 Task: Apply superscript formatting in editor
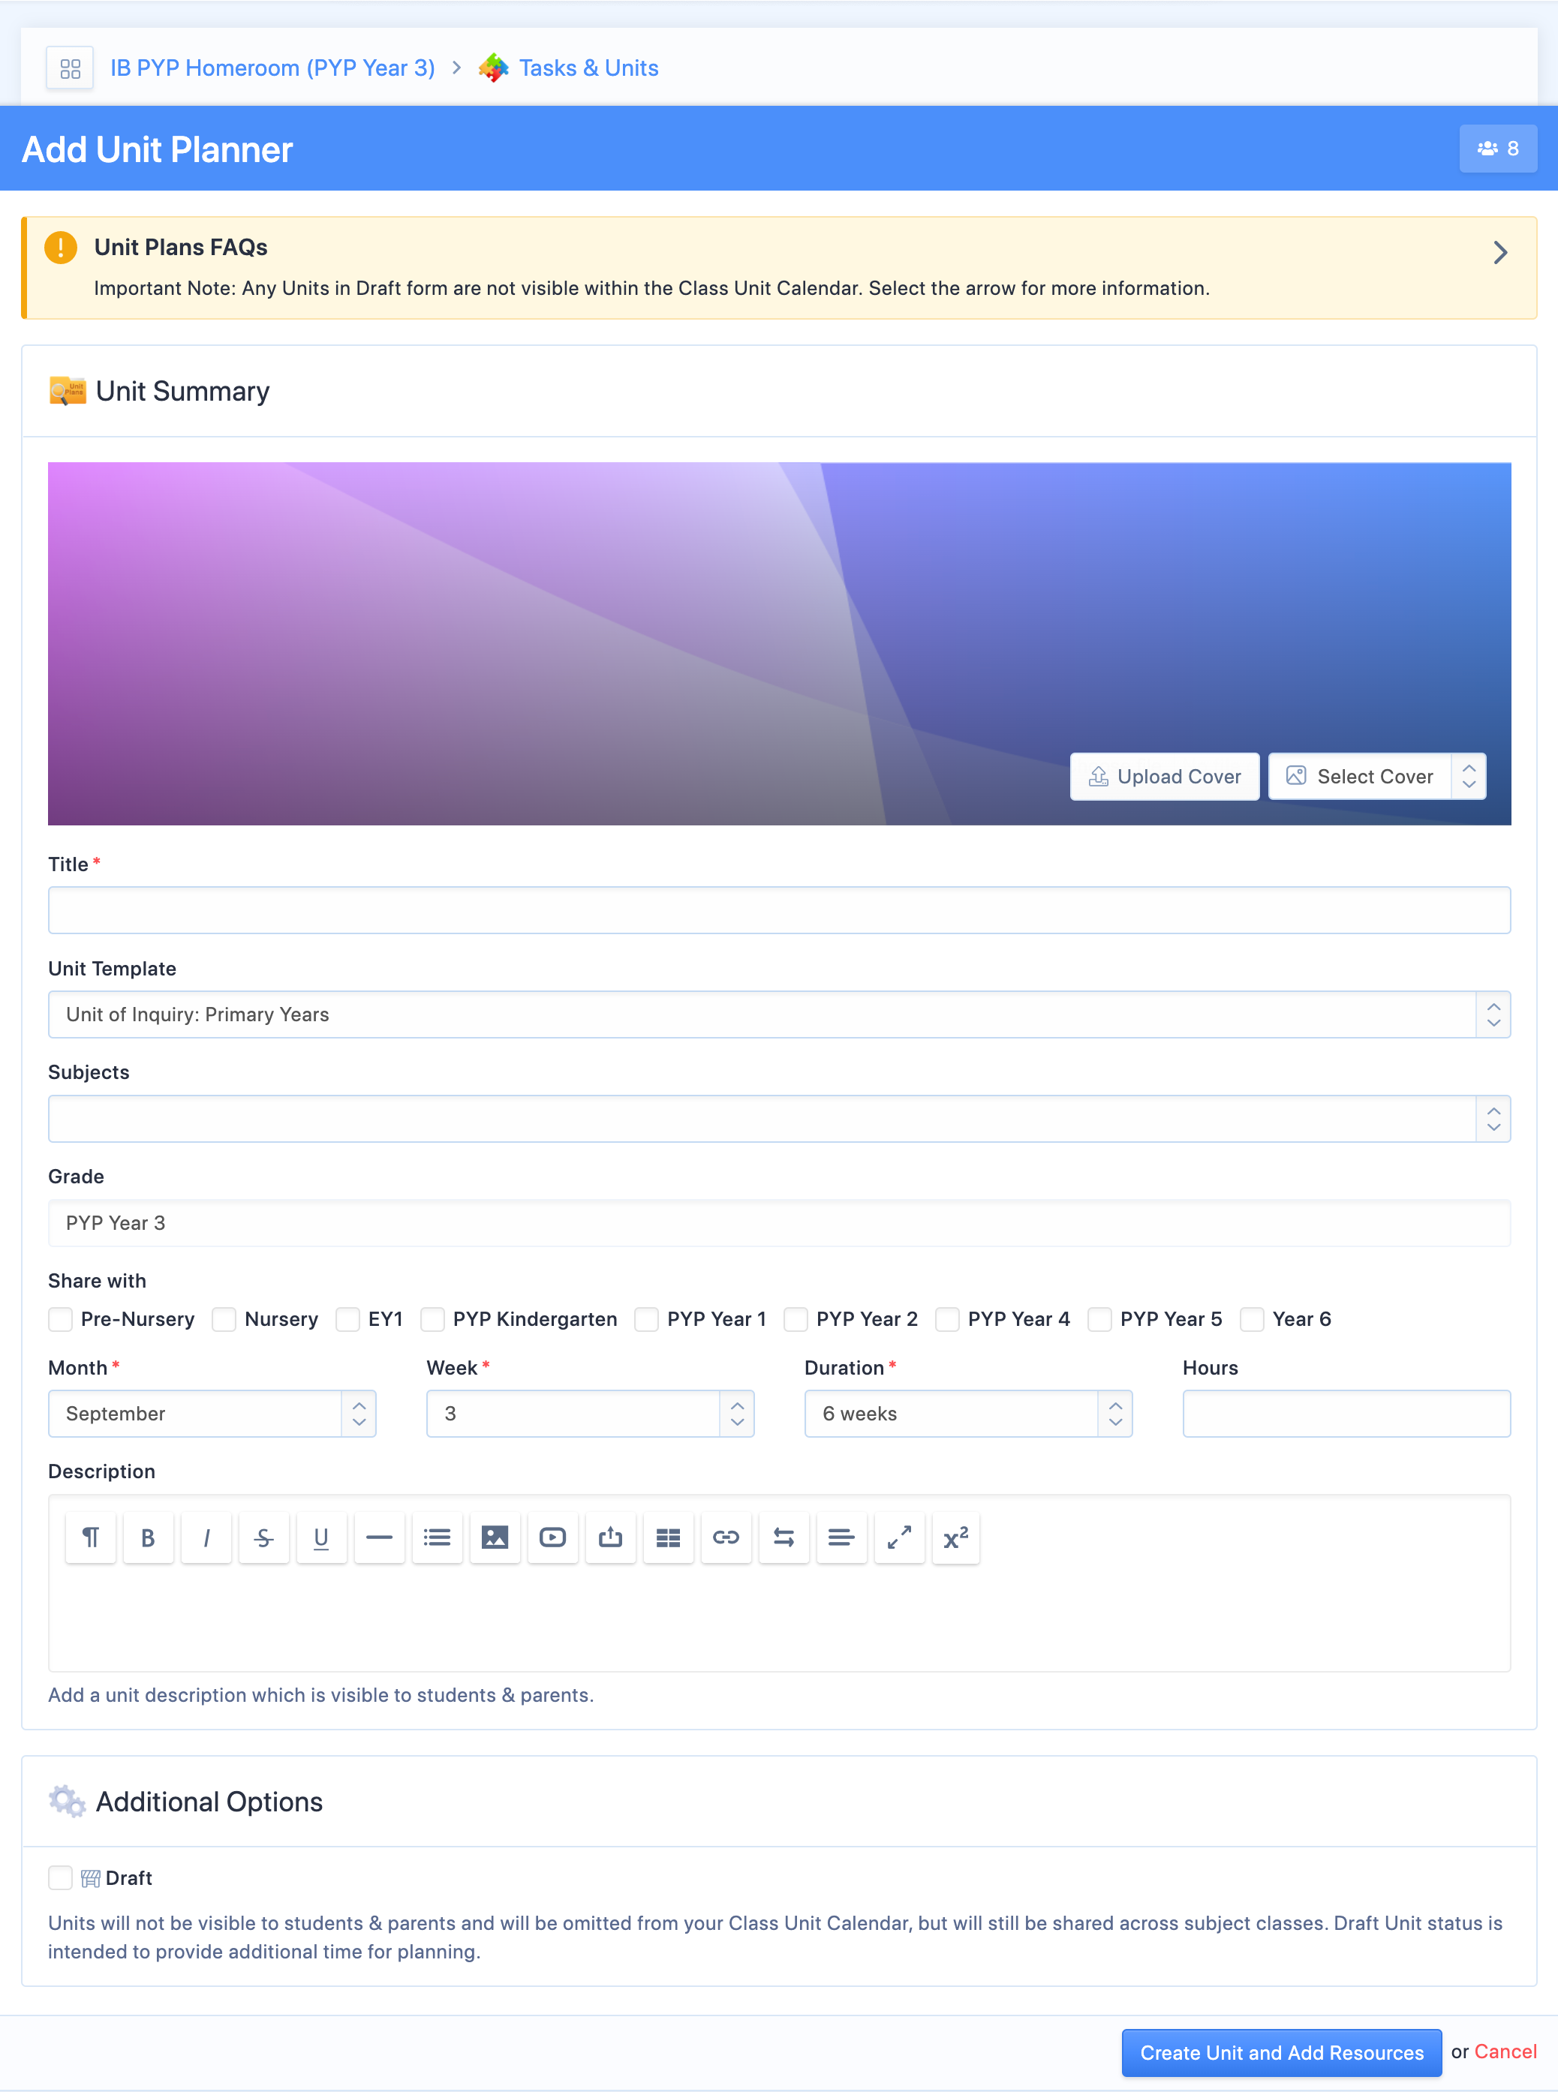956,1537
